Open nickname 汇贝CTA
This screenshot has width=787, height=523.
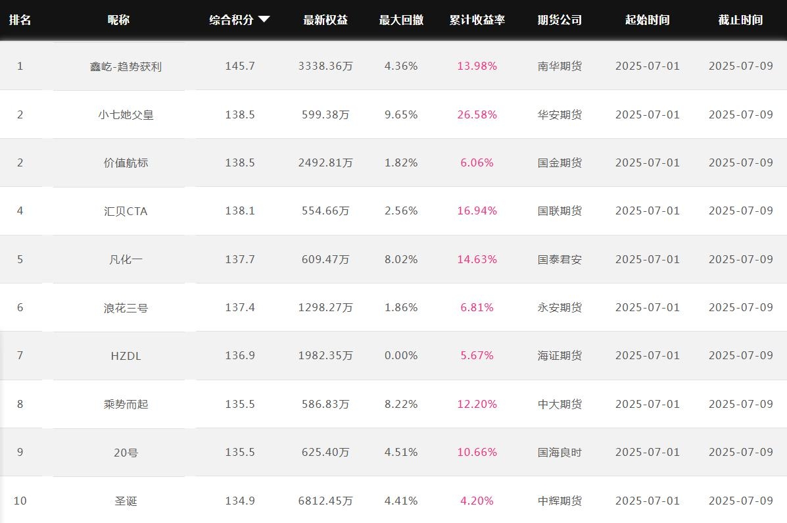[x=126, y=211]
